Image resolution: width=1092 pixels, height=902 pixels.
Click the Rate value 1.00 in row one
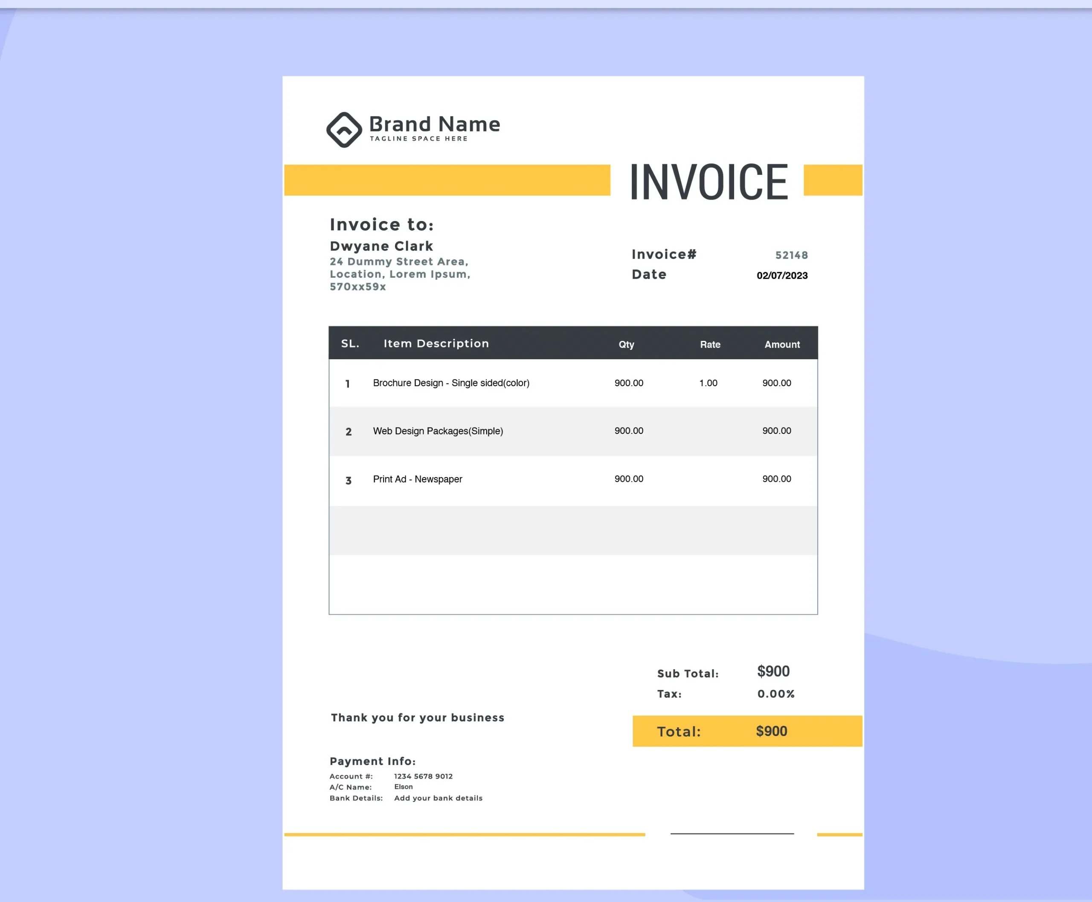coord(708,383)
